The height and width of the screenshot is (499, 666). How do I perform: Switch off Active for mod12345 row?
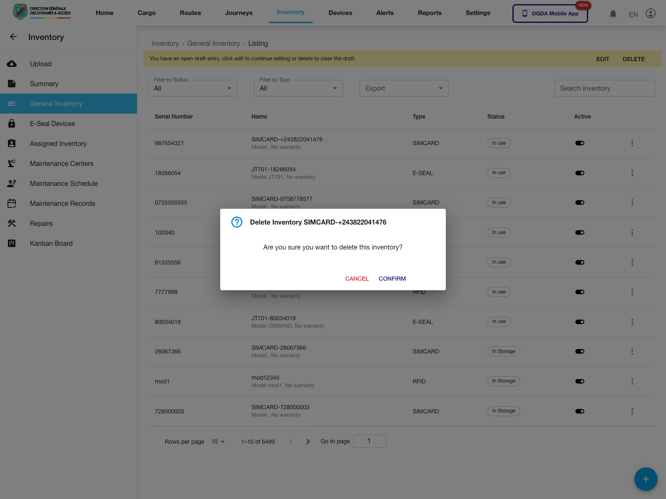tap(580, 381)
